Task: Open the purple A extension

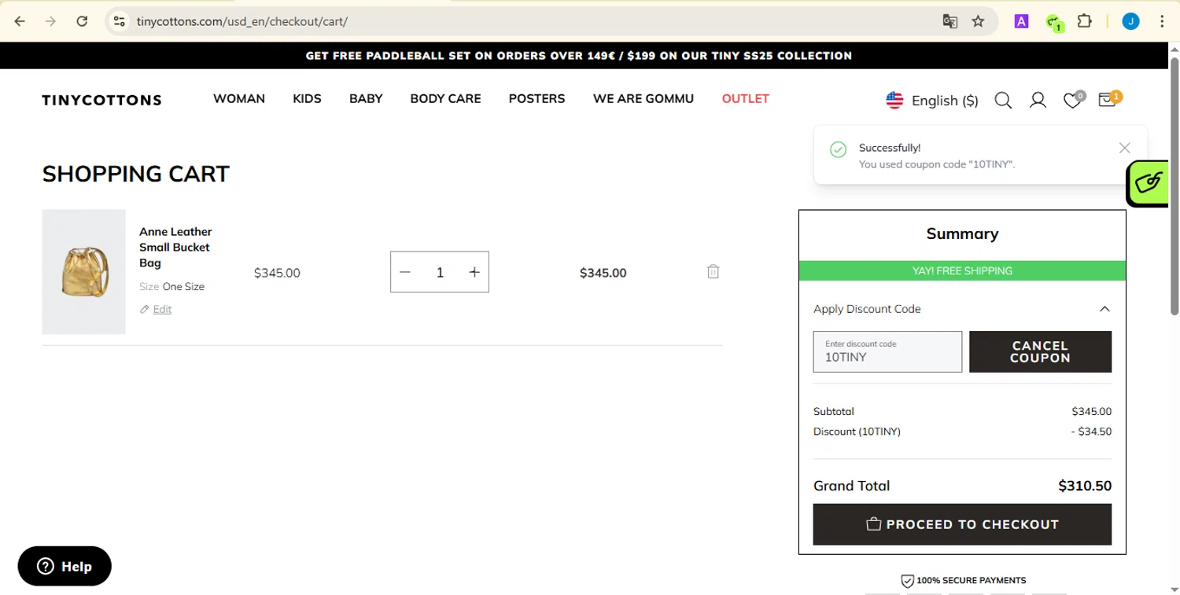Action: click(1021, 21)
